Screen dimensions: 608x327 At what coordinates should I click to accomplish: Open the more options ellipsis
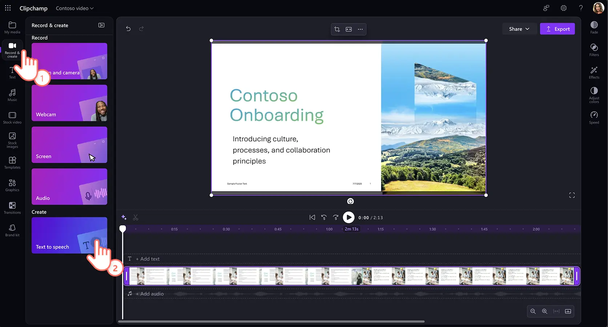[x=360, y=29]
